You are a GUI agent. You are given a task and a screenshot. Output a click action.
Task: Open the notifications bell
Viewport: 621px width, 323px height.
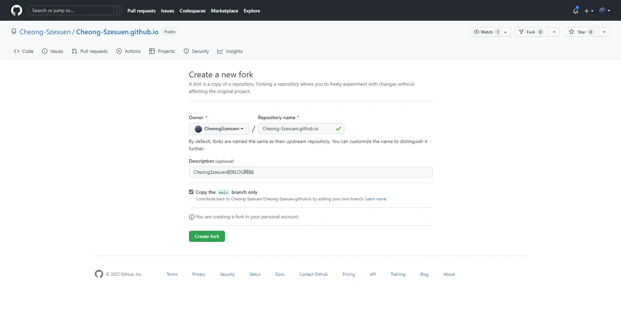coord(576,11)
